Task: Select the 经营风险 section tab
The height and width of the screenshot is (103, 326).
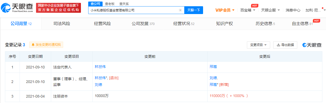Action: click(x=102, y=24)
